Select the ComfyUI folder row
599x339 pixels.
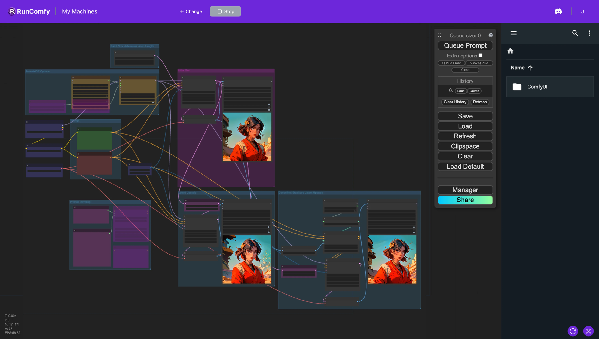(550, 87)
